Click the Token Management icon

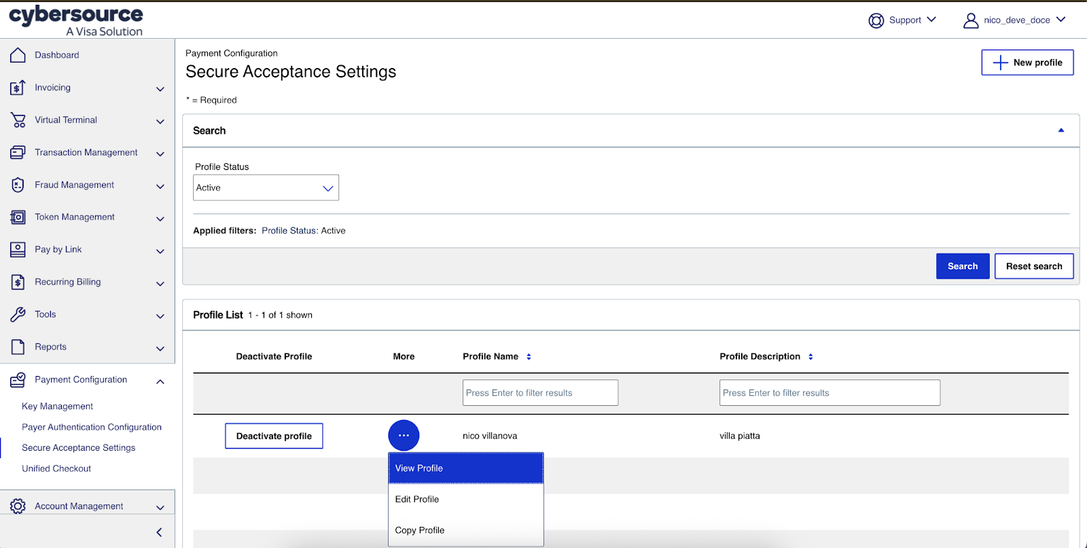pyautogui.click(x=18, y=218)
